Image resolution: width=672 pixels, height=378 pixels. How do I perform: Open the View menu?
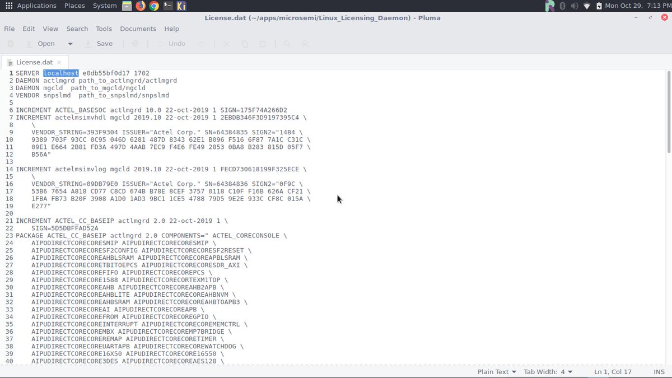click(50, 29)
